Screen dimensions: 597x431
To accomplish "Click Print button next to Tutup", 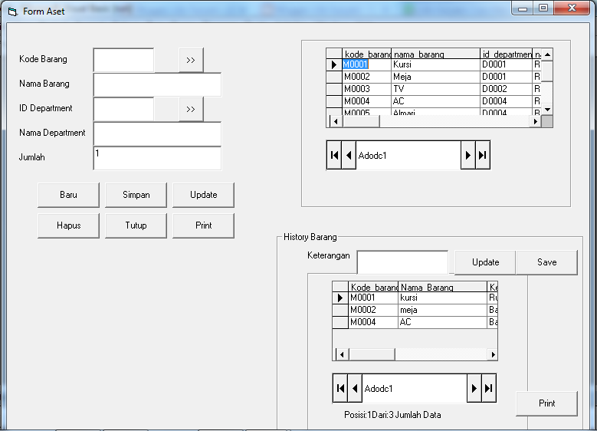I will 203,225.
